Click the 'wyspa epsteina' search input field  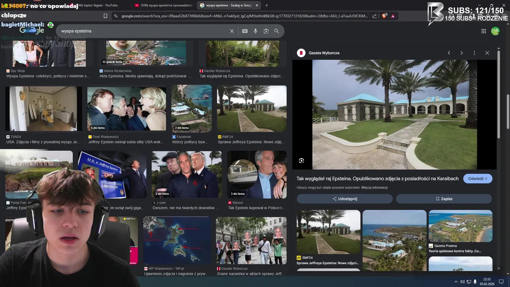tap(143, 31)
